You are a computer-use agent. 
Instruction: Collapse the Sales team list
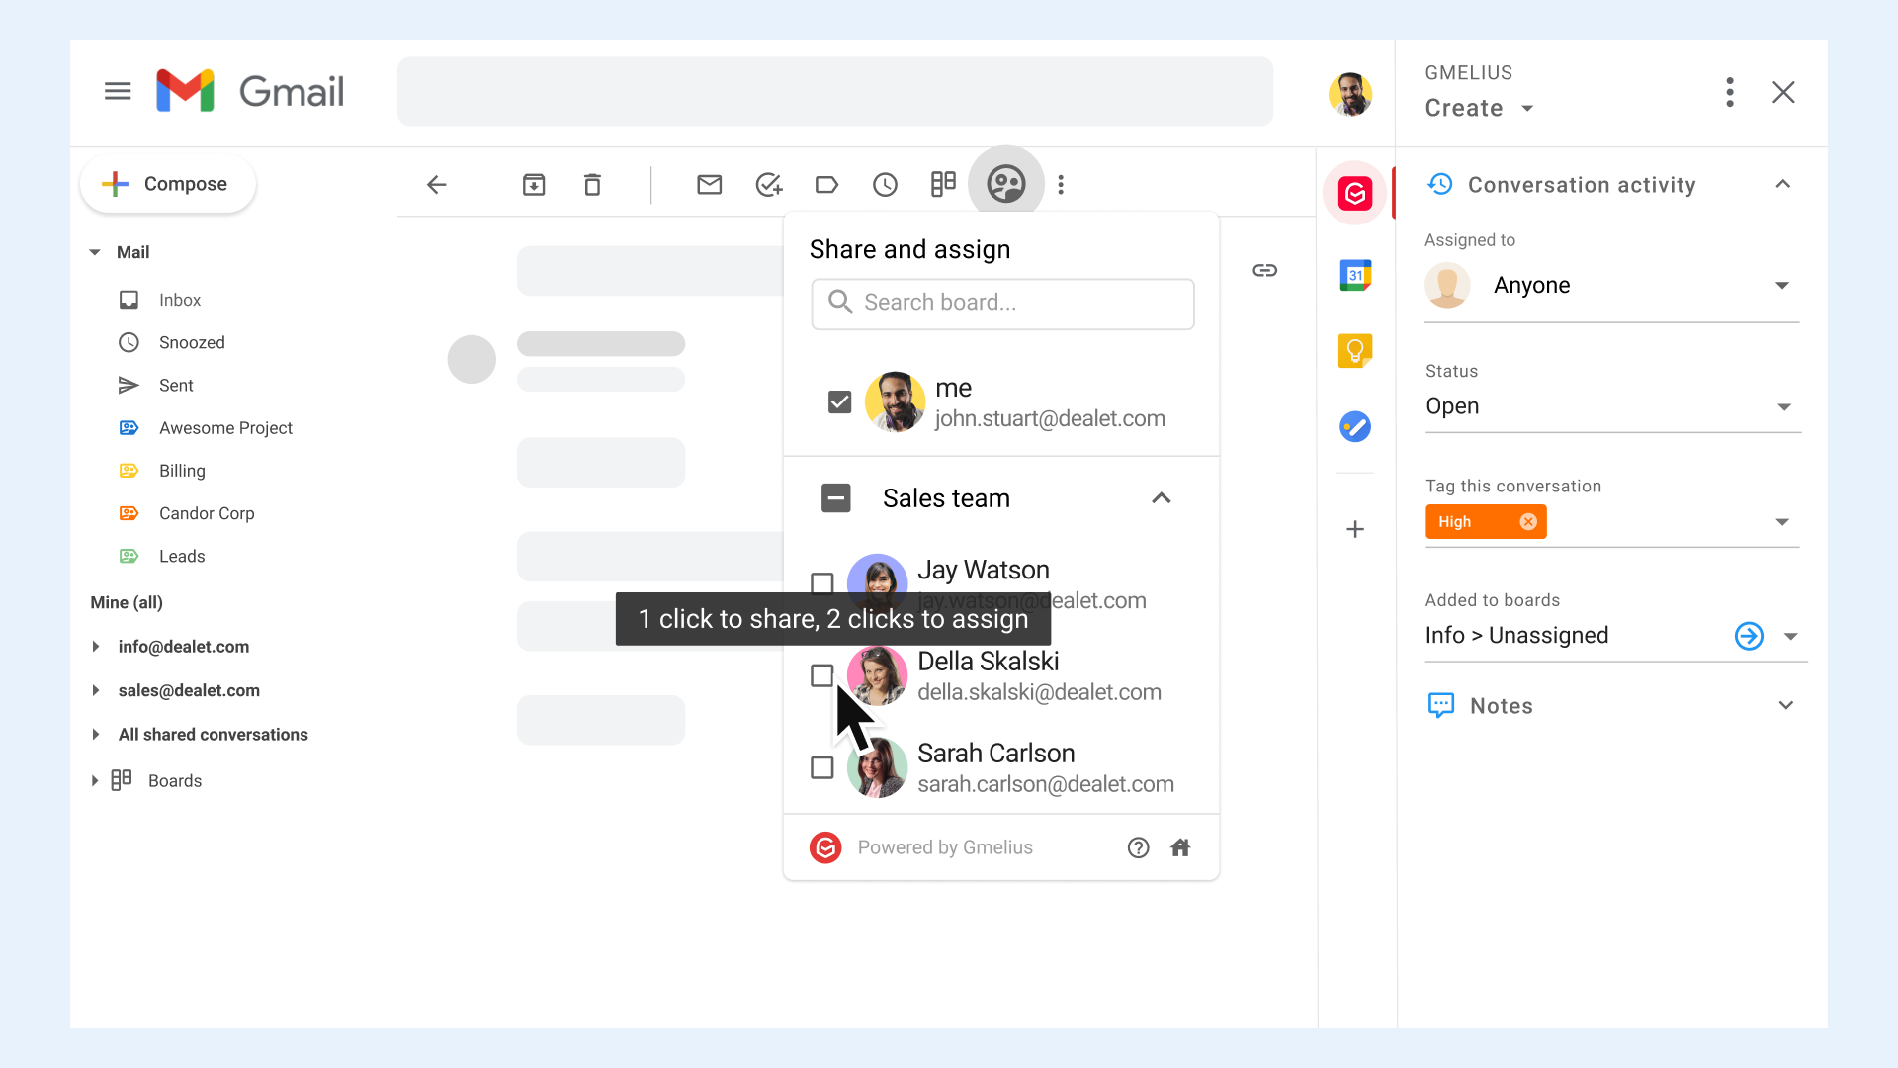tap(1162, 498)
